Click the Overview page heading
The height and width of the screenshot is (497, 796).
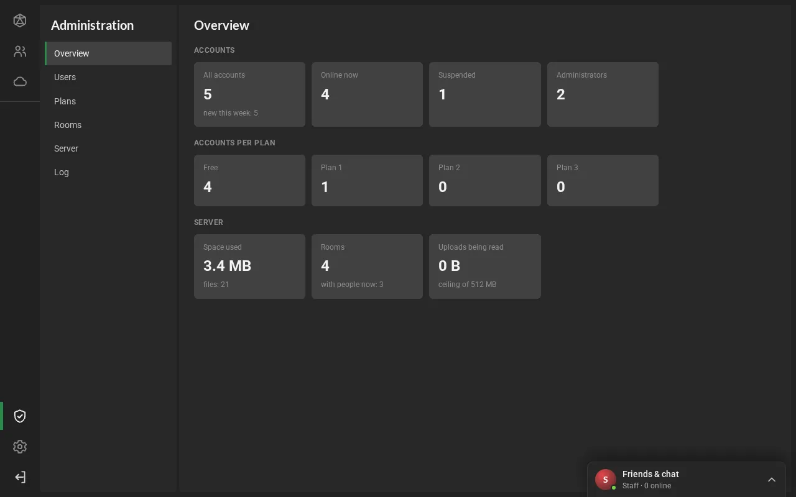(x=221, y=25)
